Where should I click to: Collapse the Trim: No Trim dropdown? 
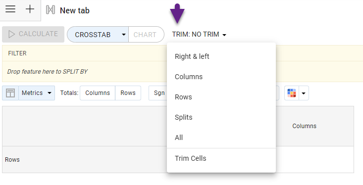coord(199,35)
